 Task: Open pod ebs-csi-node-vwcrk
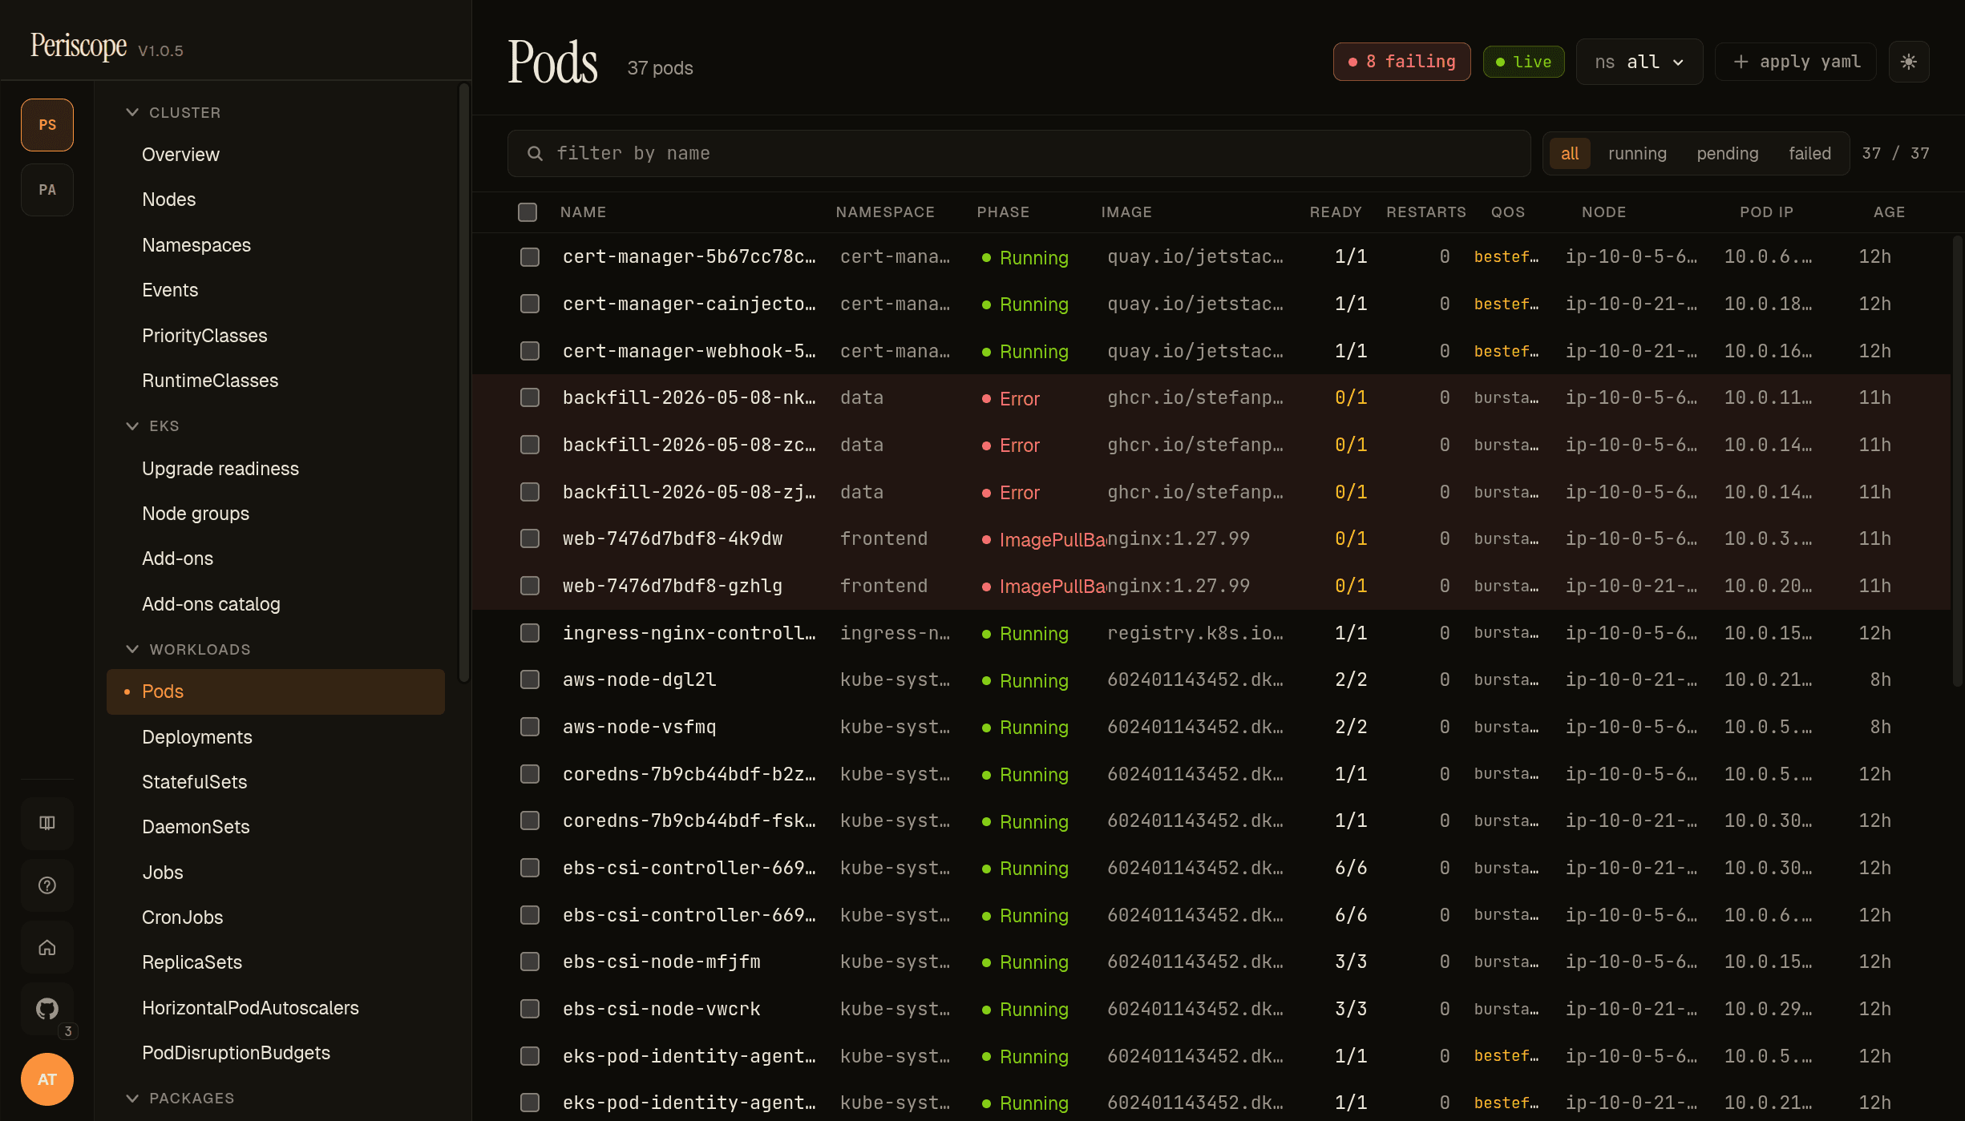tap(661, 1009)
